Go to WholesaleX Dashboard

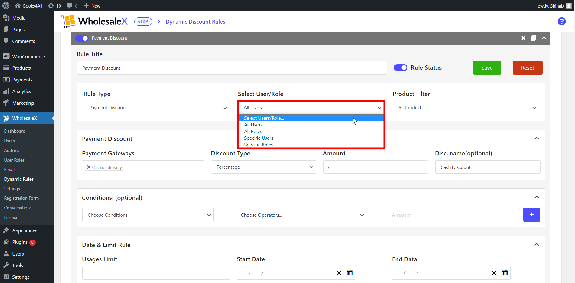[x=15, y=131]
